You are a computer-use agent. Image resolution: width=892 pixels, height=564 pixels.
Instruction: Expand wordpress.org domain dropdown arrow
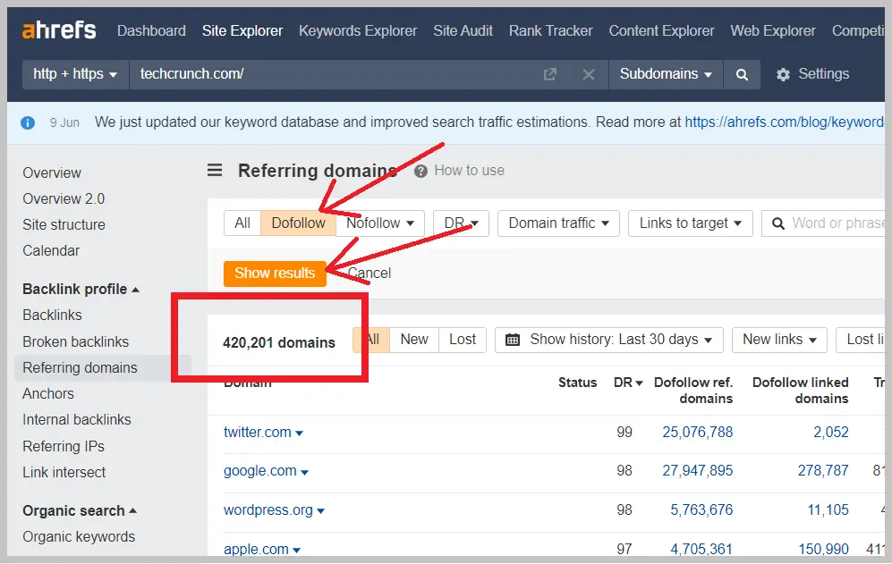point(321,511)
